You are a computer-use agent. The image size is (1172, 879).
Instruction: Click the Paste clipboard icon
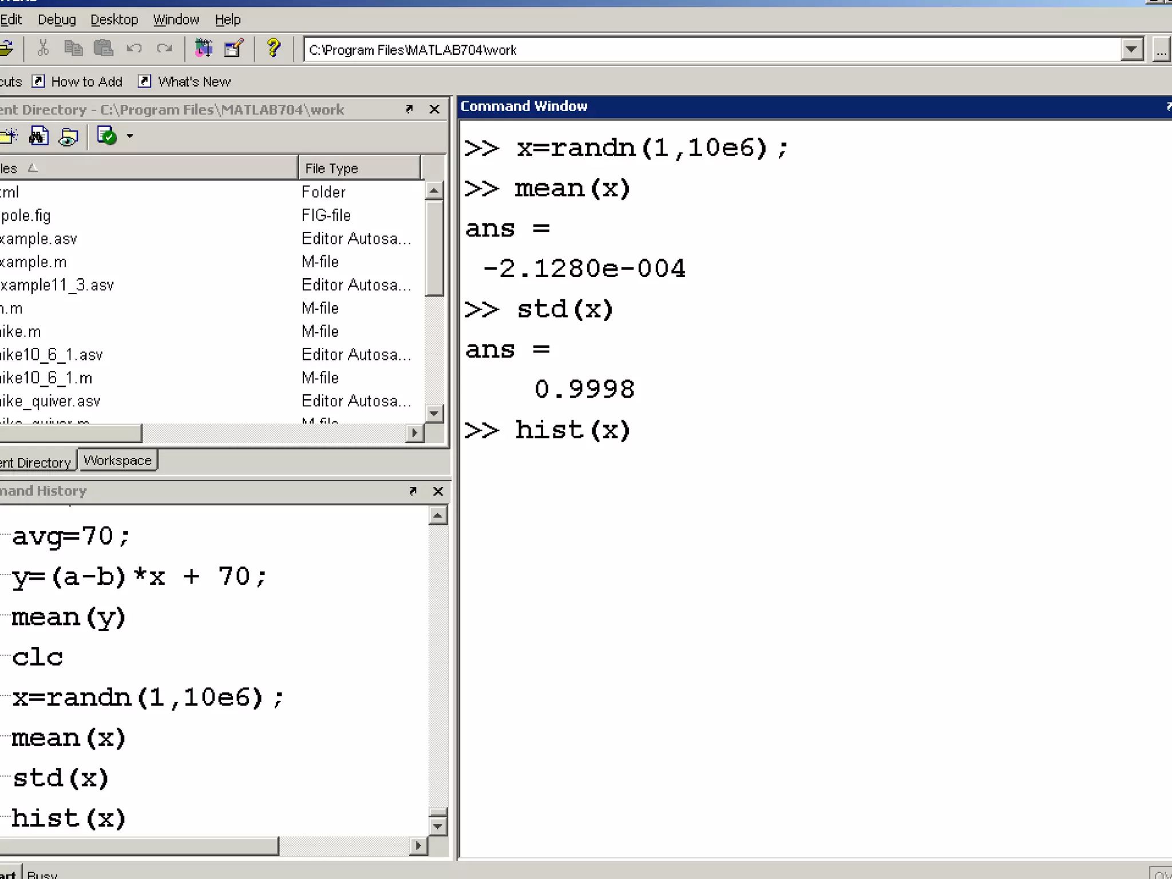coord(103,49)
